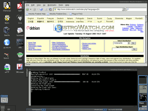Open the View menu in Firebird

coord(39,5)
